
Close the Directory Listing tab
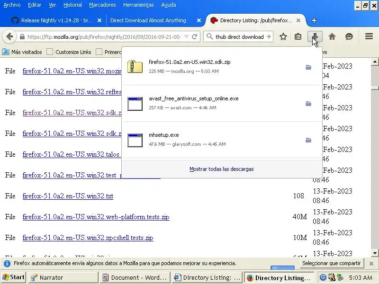(298, 20)
